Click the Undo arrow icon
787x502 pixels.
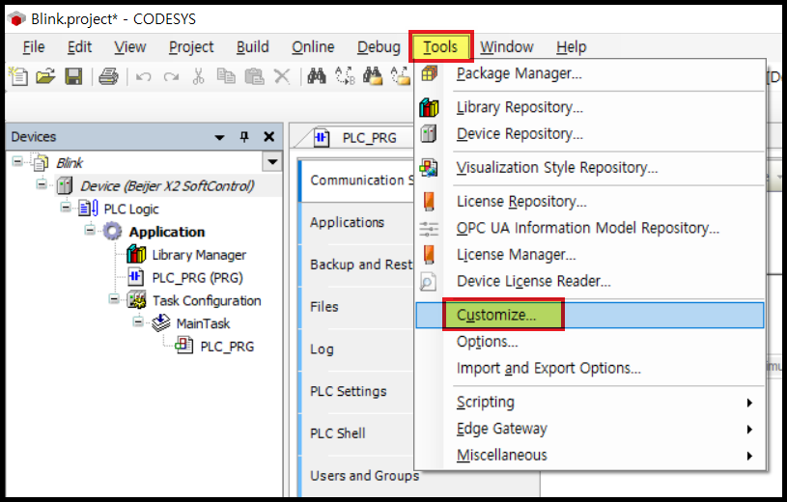tap(144, 77)
